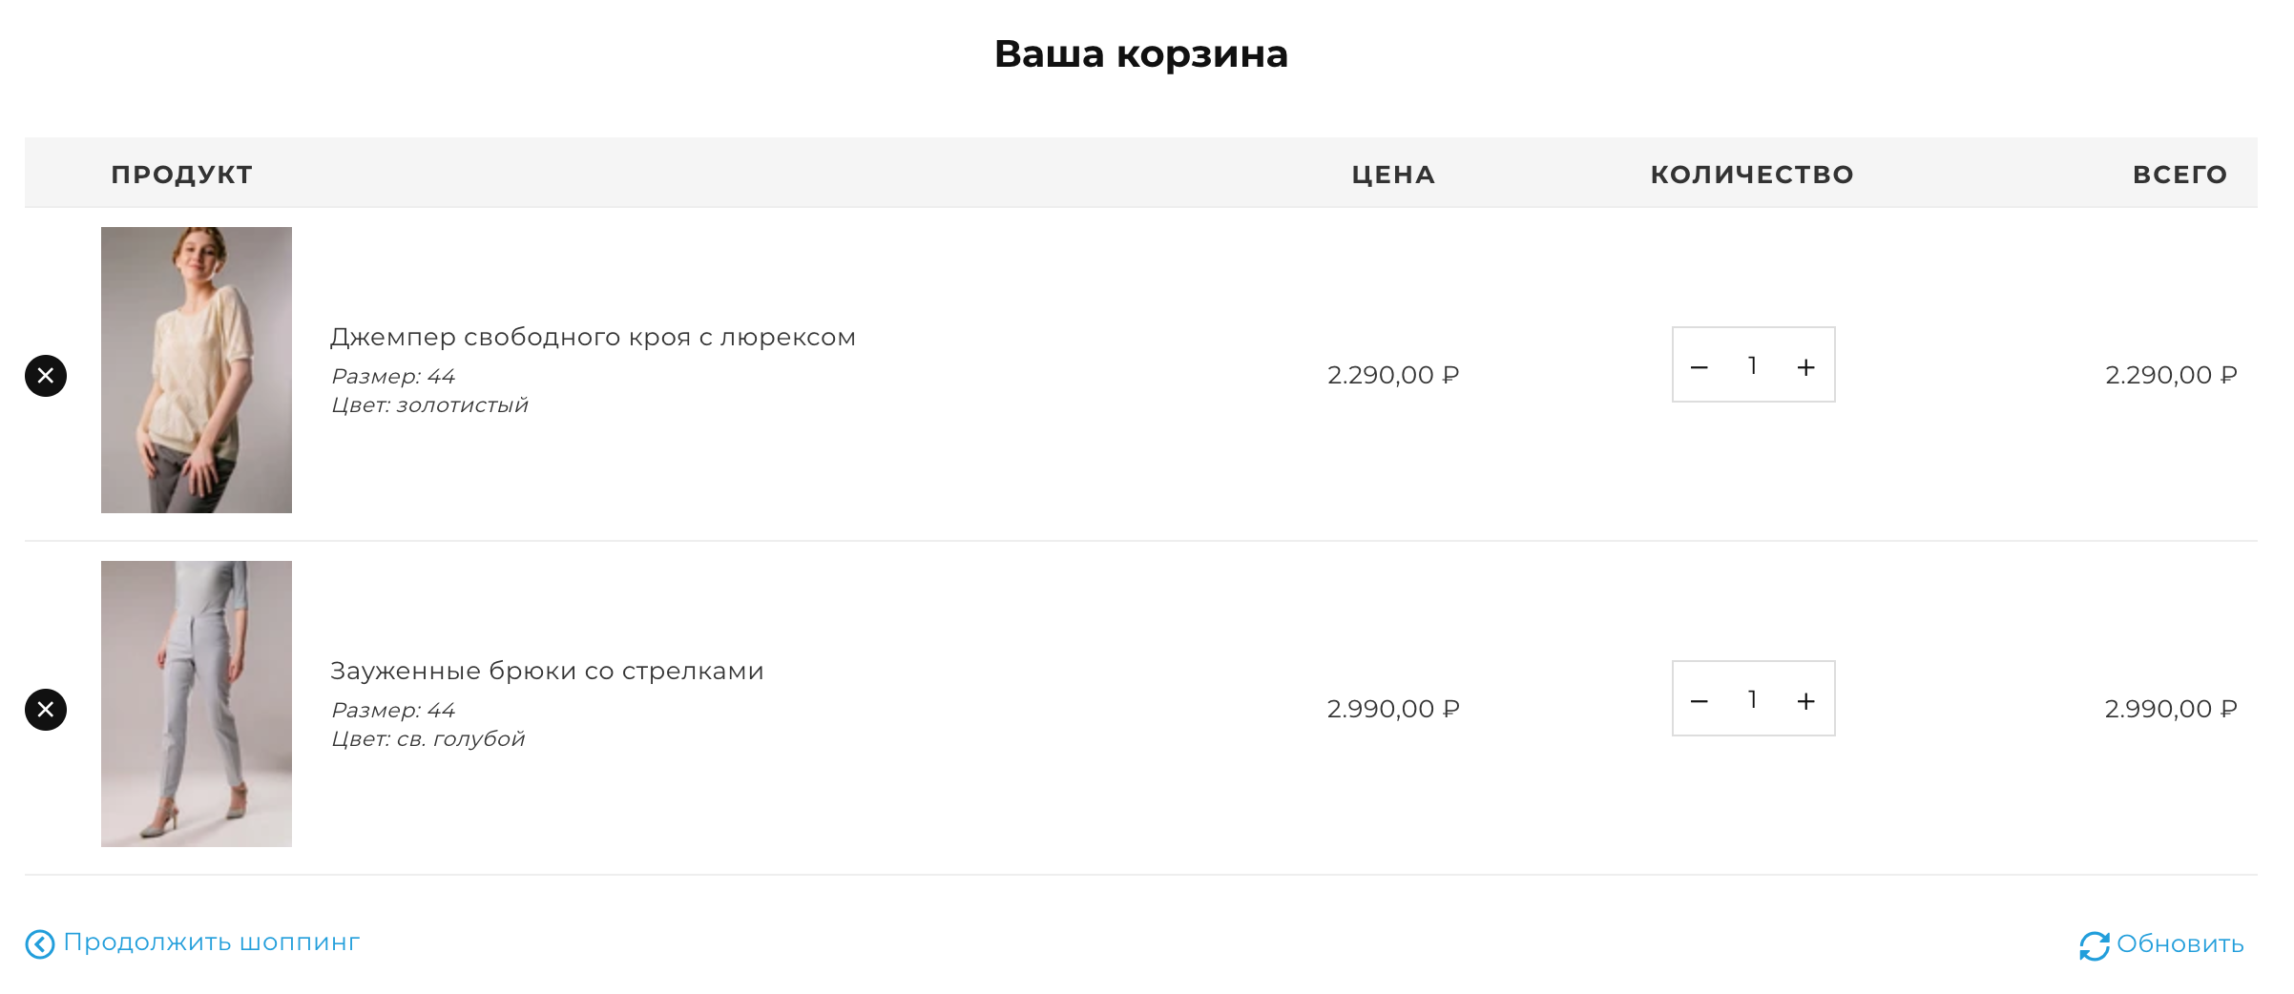Click the back-arrow icon beside Продолжить шоппинг
2294x994 pixels.
pos(40,944)
